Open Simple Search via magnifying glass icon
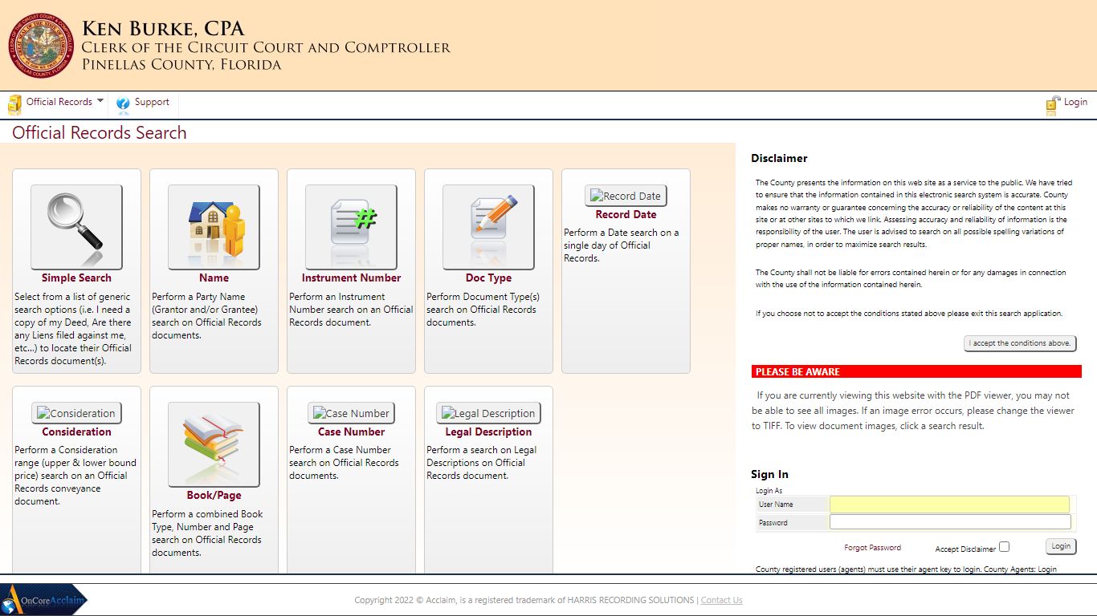 (x=76, y=227)
